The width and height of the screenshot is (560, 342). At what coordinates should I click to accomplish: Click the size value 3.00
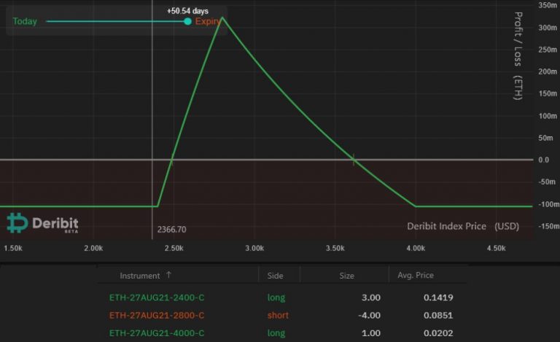370,298
